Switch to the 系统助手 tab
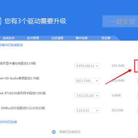 pos(9,38)
